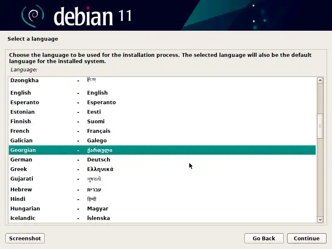Screen dimensions: 332x249
Task: Choose Galician - Galego row
Action: 162,140
